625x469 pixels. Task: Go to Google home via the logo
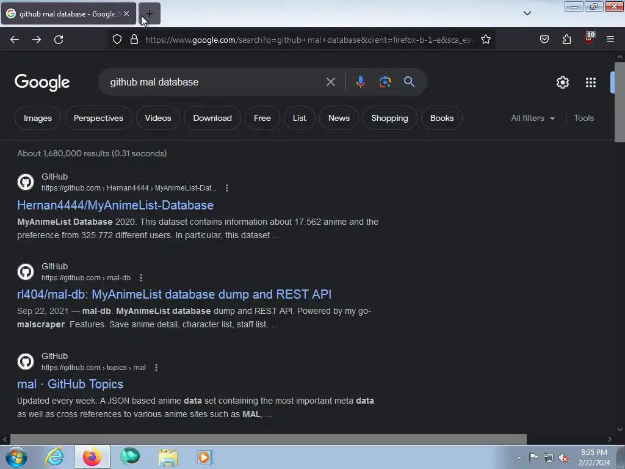coord(42,82)
